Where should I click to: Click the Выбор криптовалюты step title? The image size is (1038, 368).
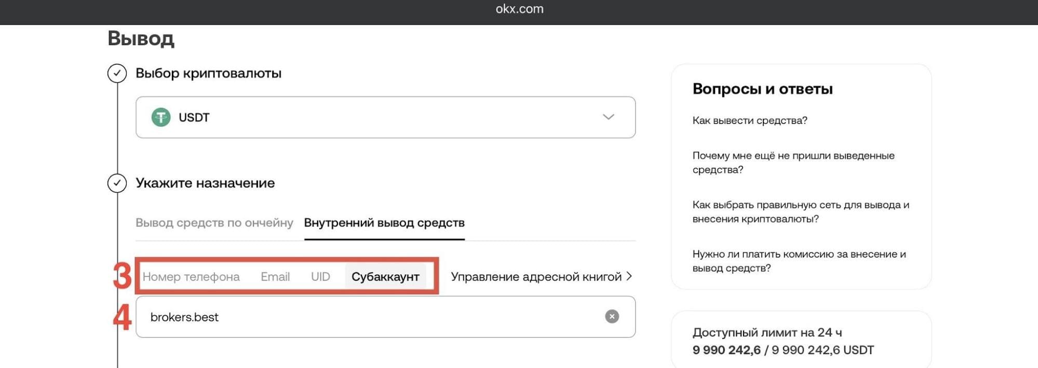point(208,73)
